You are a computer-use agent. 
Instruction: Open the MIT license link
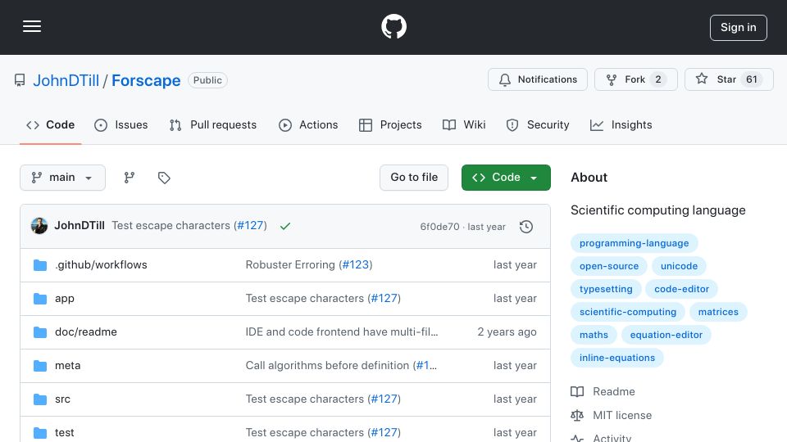pyautogui.click(x=612, y=416)
